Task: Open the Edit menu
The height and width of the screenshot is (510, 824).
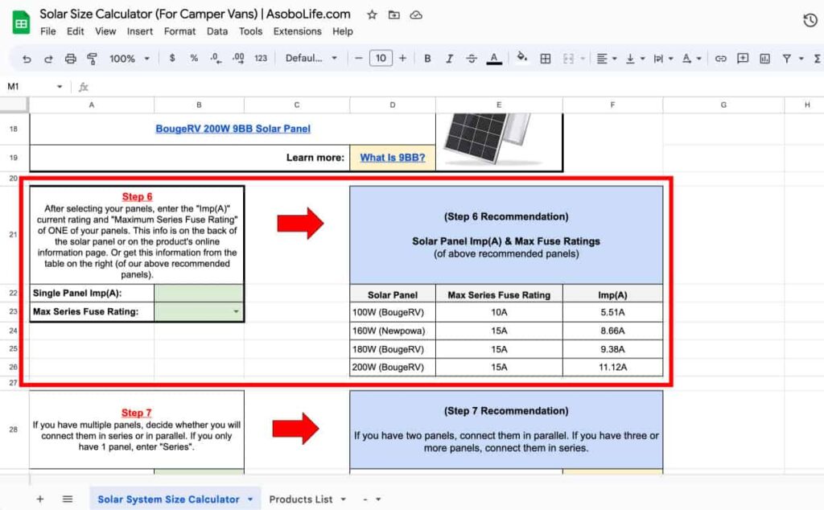Action: pyautogui.click(x=75, y=31)
